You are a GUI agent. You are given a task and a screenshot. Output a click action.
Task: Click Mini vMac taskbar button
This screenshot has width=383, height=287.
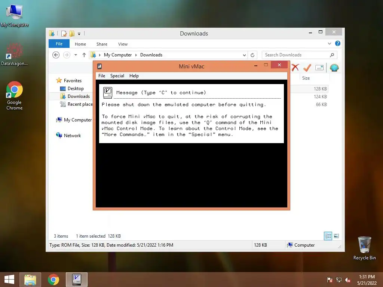76,280
